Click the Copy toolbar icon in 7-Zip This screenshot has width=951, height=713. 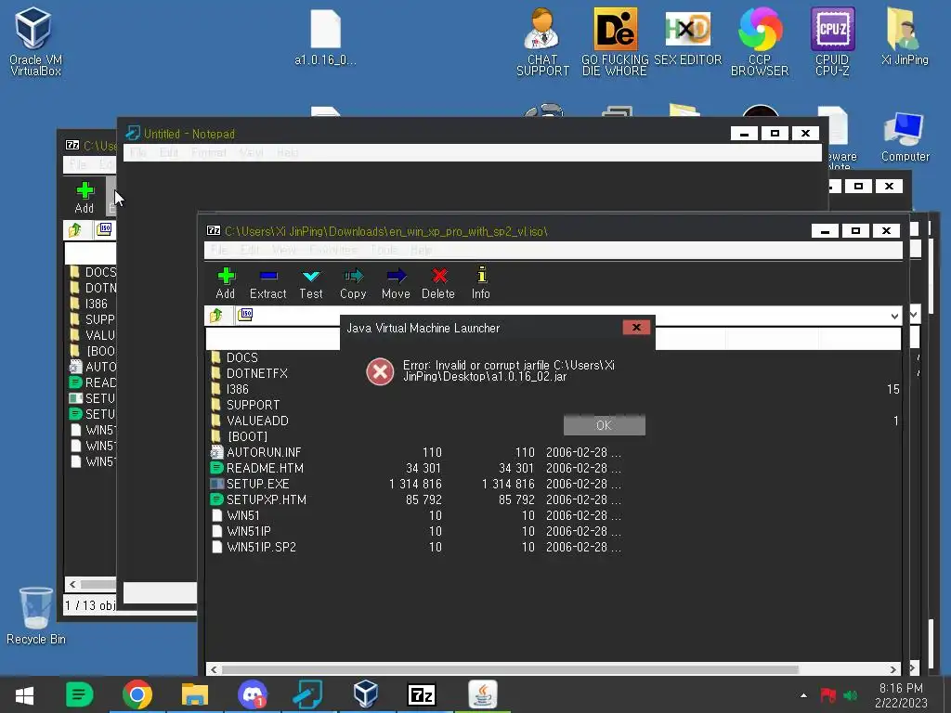tap(353, 283)
